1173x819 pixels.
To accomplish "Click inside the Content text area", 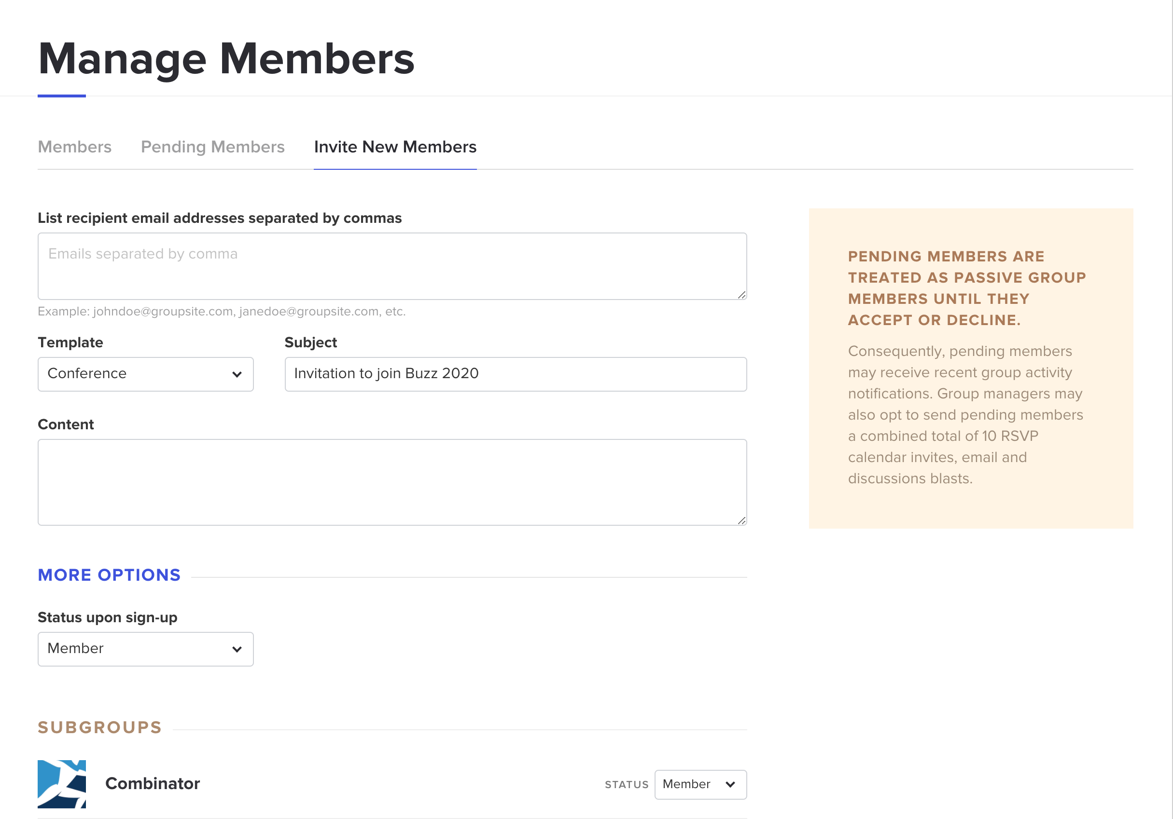I will click(x=391, y=482).
